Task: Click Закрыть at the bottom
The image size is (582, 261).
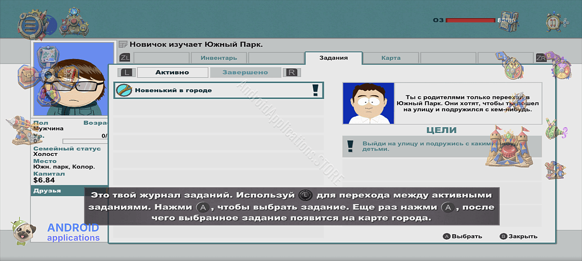Action: click(519, 236)
